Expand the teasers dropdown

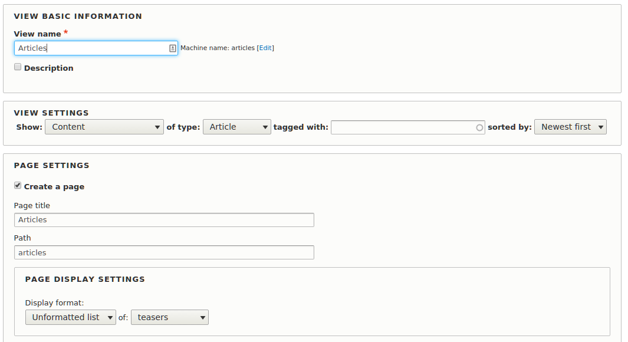pyautogui.click(x=170, y=317)
